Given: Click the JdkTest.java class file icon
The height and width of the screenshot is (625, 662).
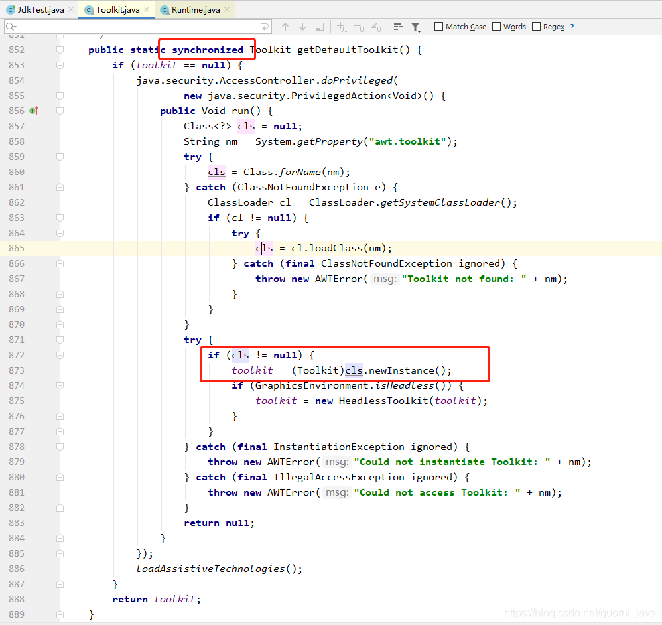Looking at the screenshot, I should [x=11, y=10].
